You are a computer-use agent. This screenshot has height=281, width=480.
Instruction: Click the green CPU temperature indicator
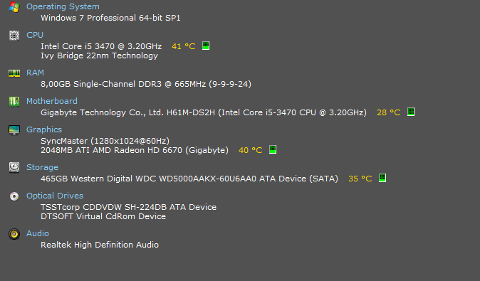(206, 46)
